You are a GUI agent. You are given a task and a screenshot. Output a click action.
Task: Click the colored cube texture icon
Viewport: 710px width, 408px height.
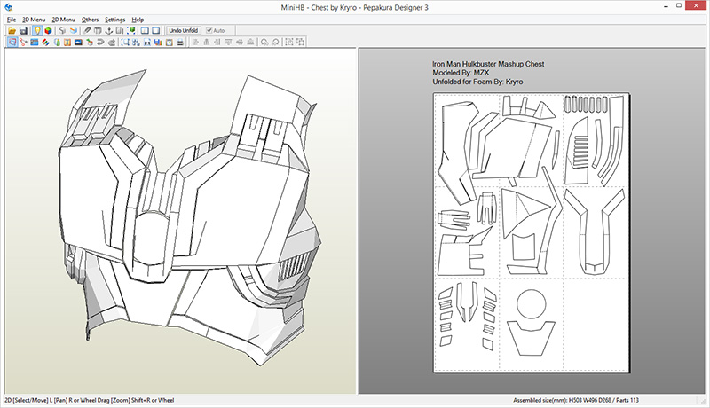coord(48,31)
